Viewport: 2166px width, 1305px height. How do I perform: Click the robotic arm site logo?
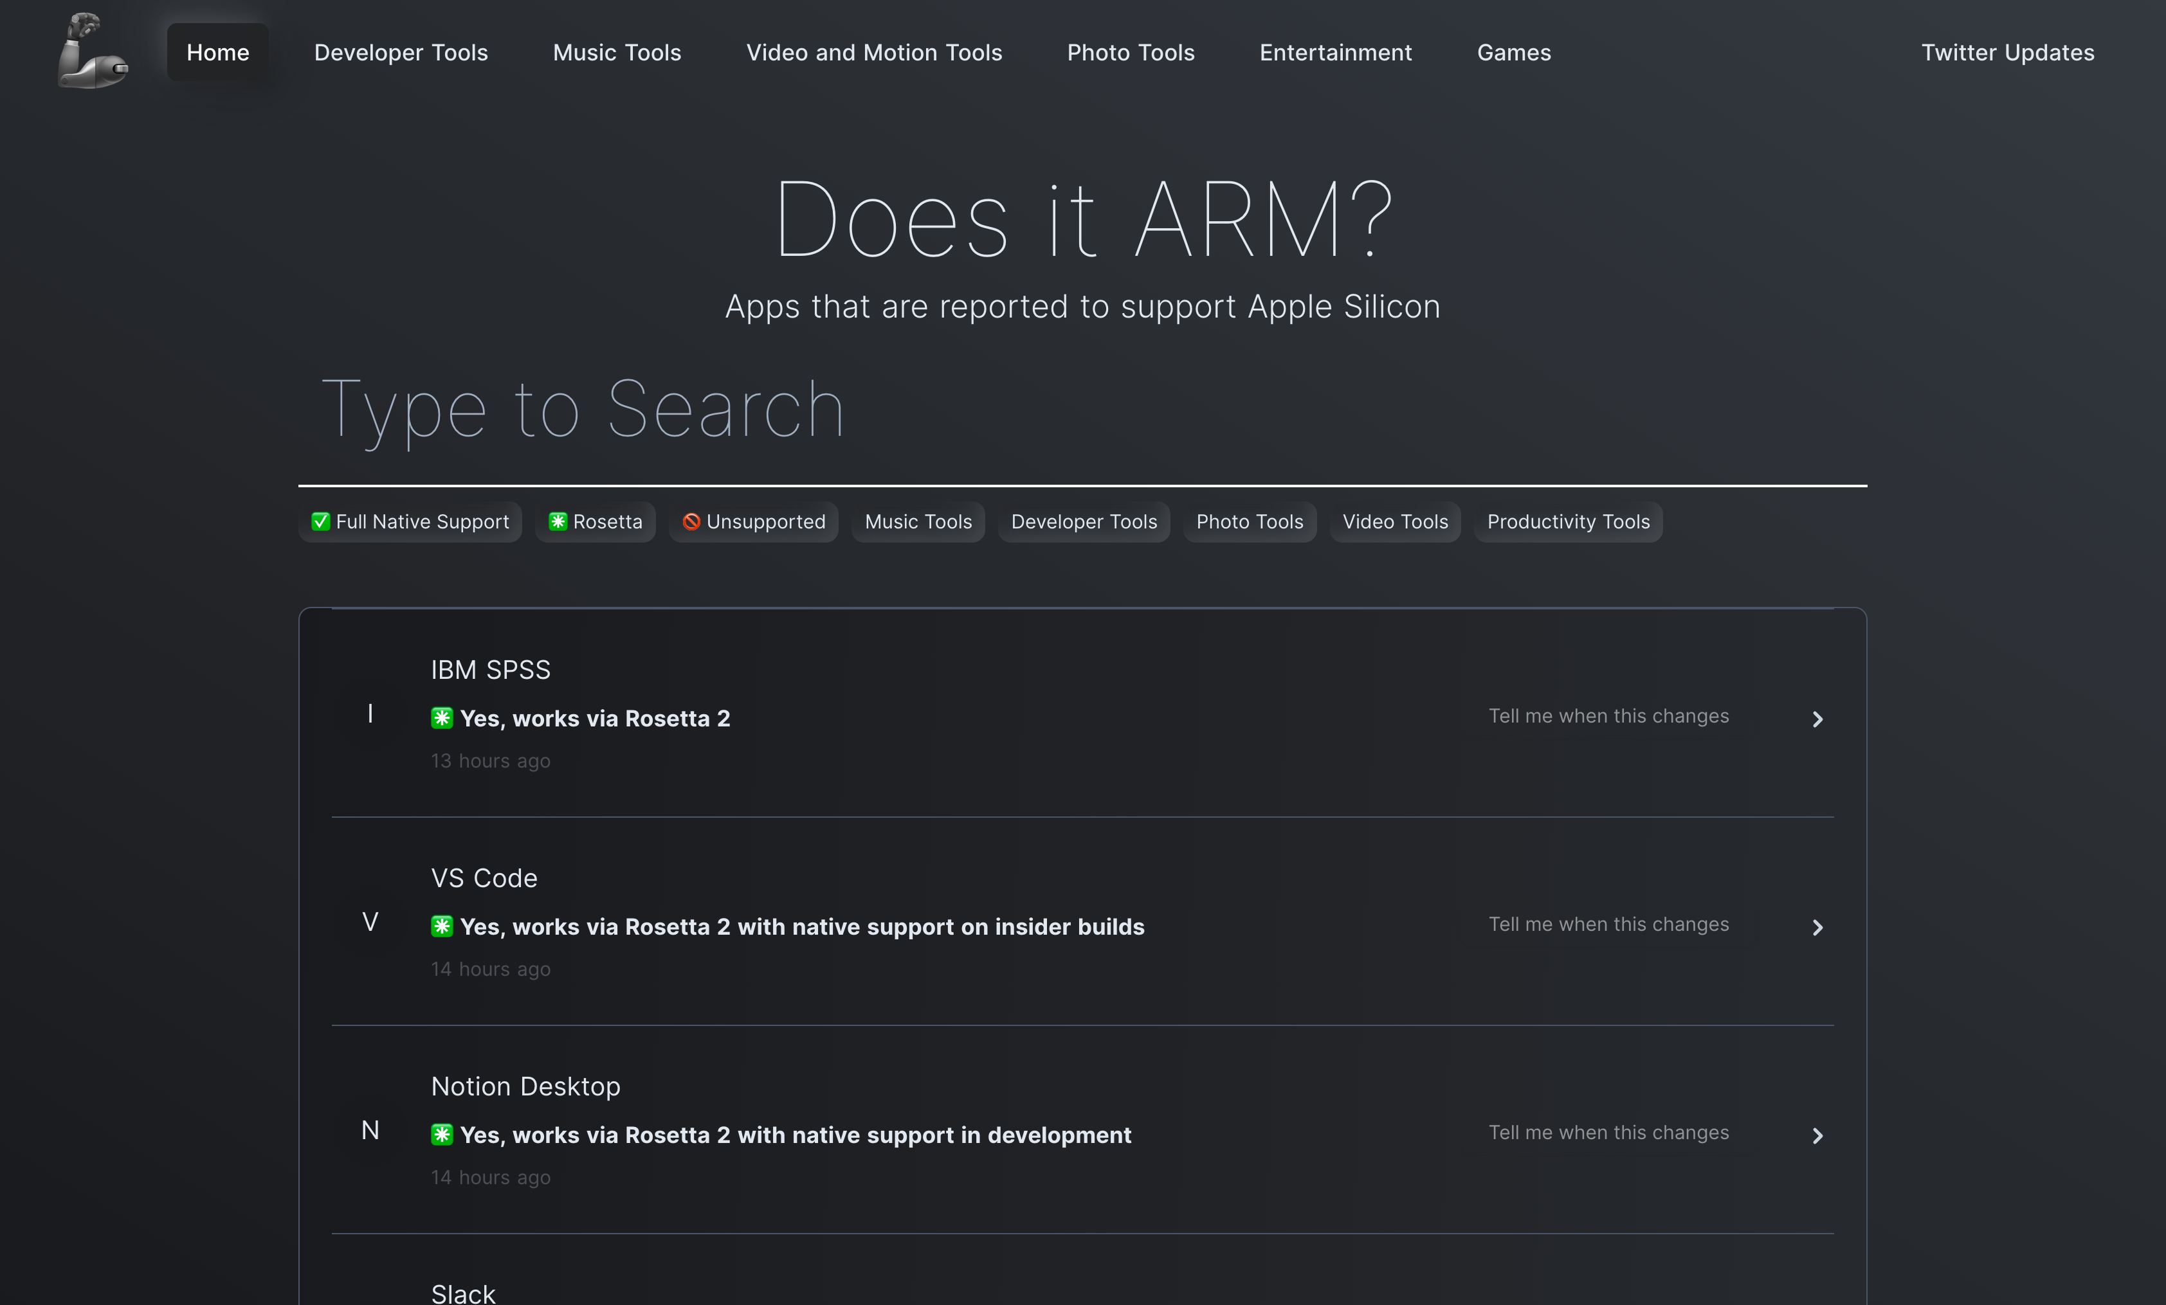93,51
